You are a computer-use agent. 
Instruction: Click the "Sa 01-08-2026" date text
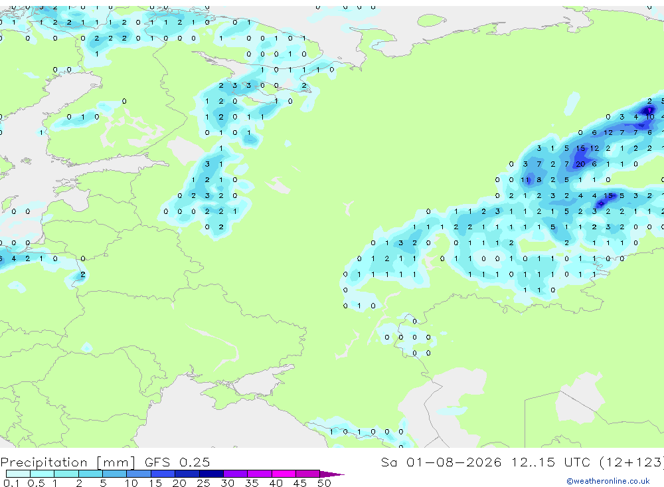441,462
